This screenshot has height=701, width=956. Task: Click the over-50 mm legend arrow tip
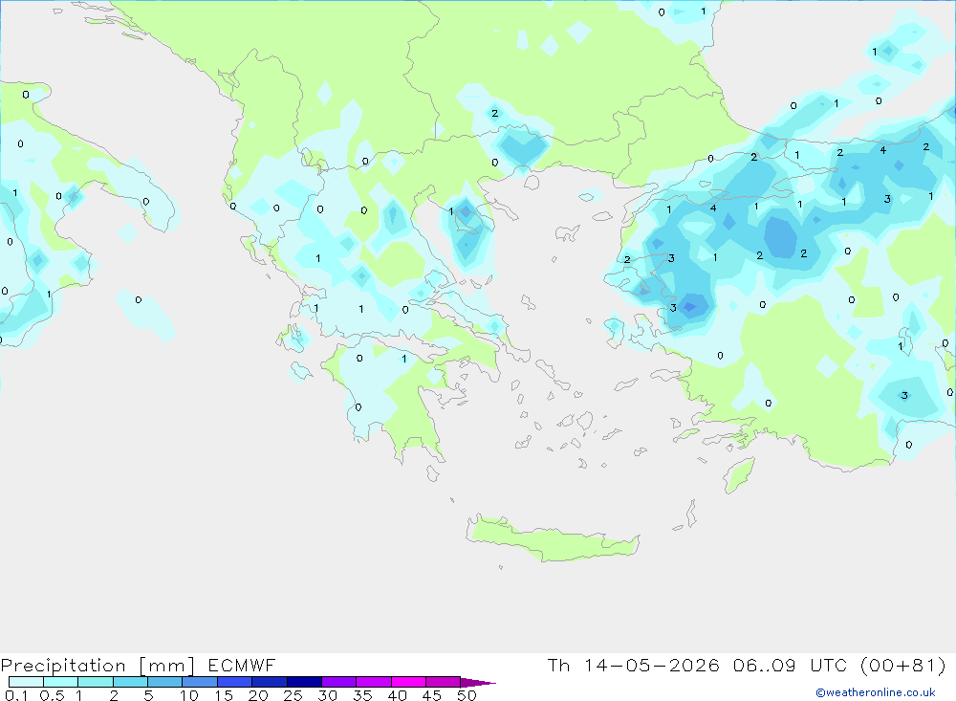click(x=478, y=683)
